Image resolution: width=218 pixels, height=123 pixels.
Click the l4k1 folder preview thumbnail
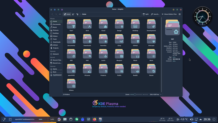[x=172, y=28]
